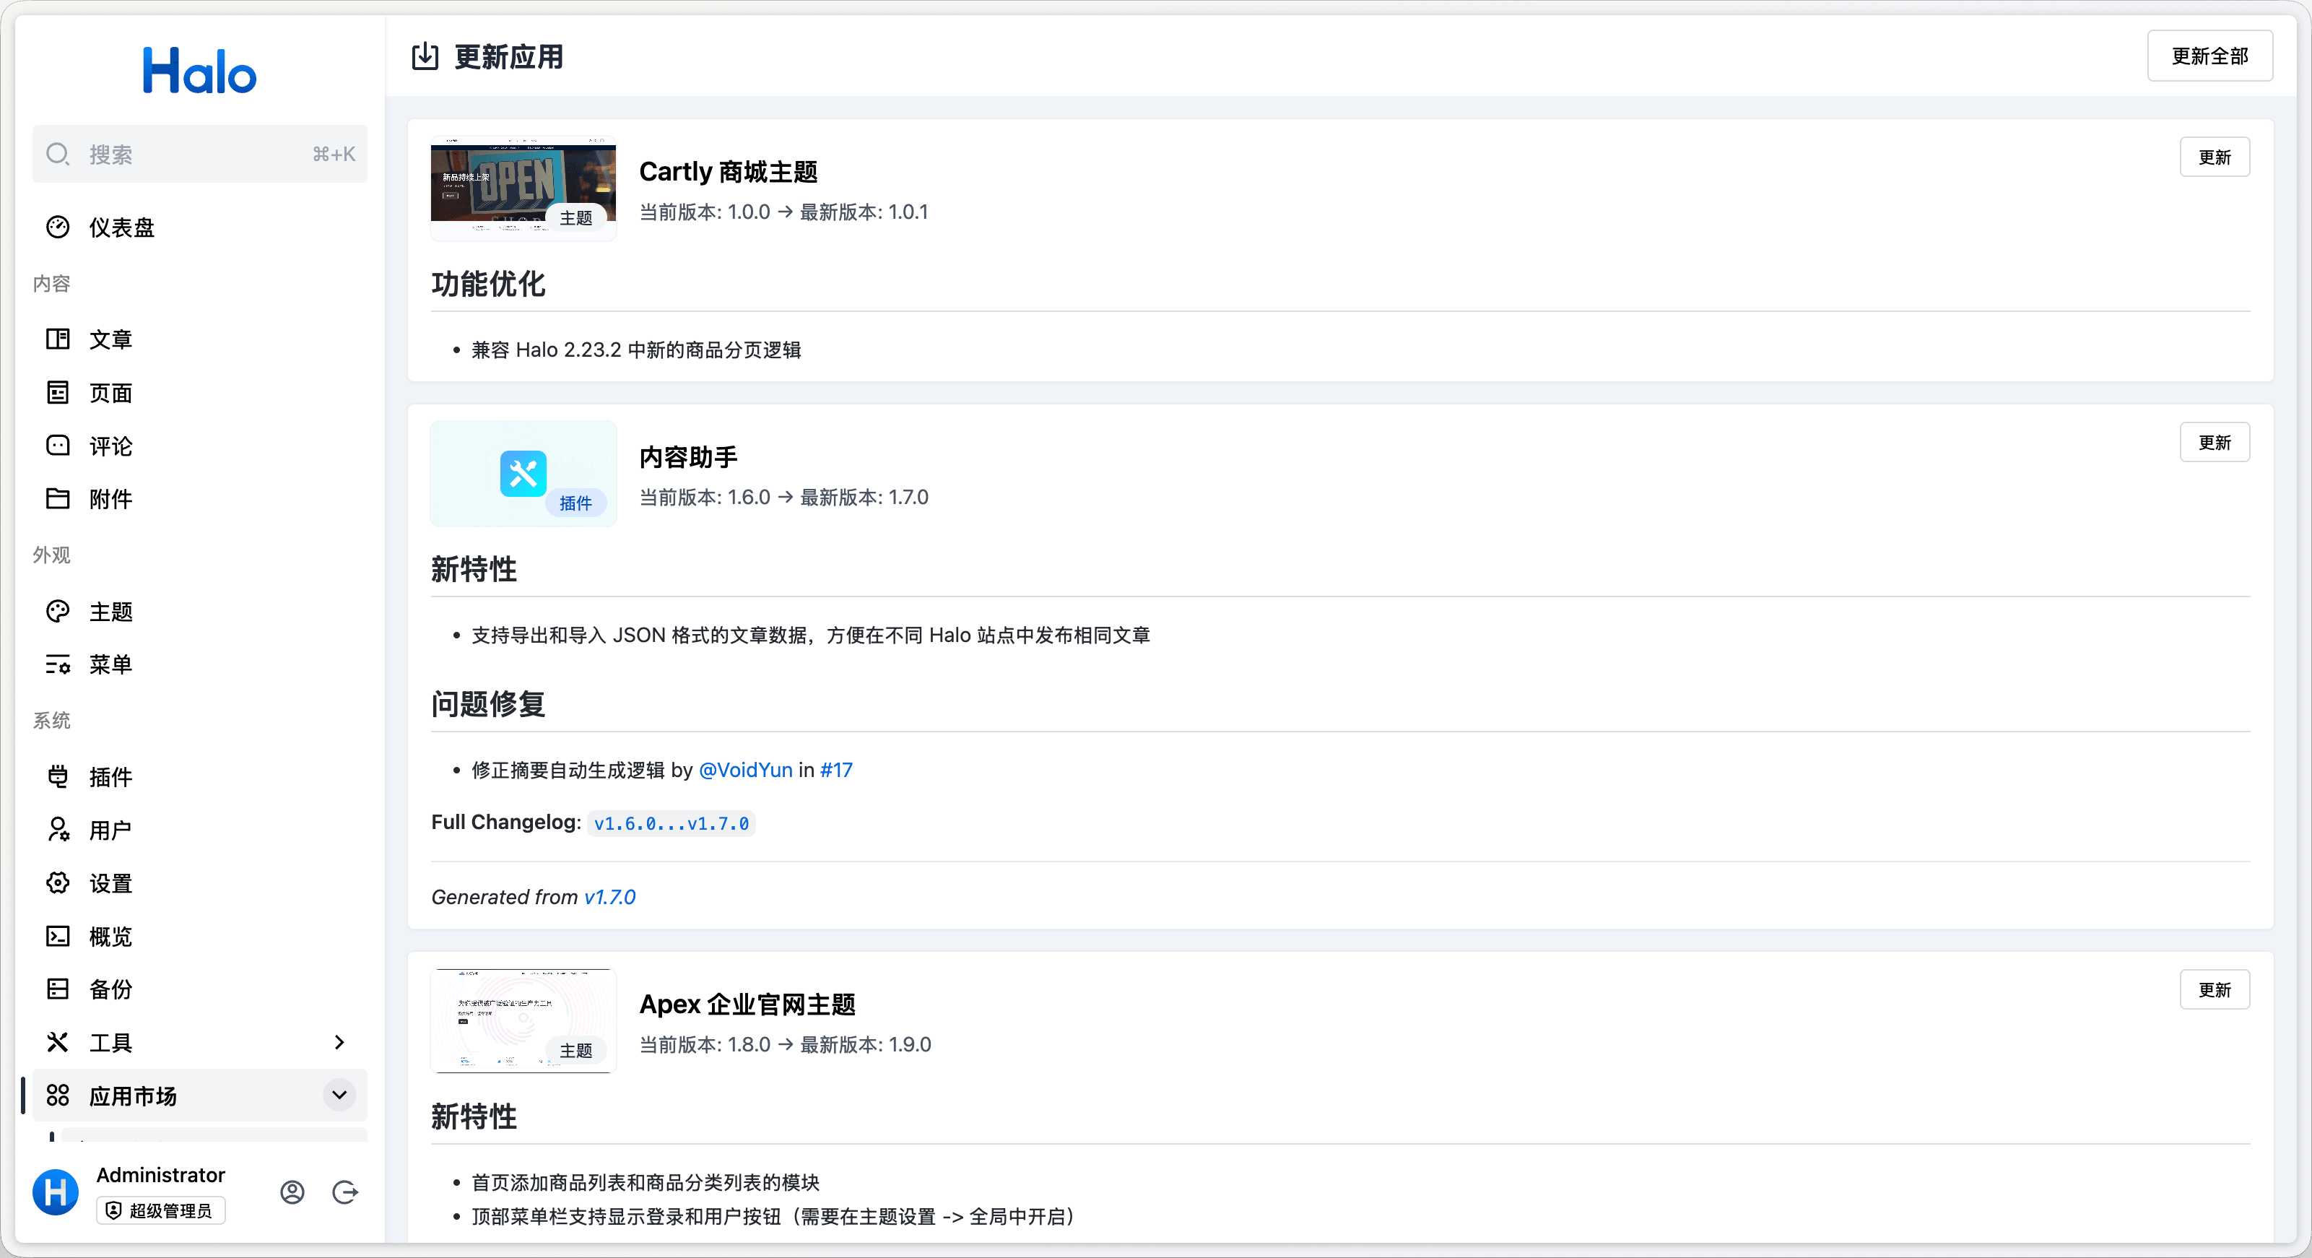Click the Attachments folder icon
The width and height of the screenshot is (2312, 1258).
tap(58, 498)
